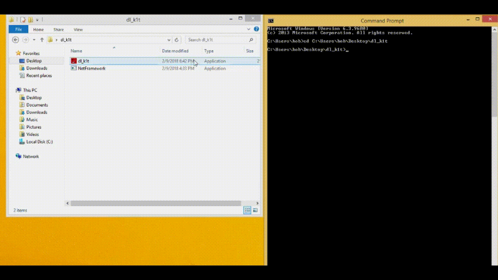Image resolution: width=498 pixels, height=280 pixels.
Task: Switch to large icons view layout
Action: tap(255, 210)
